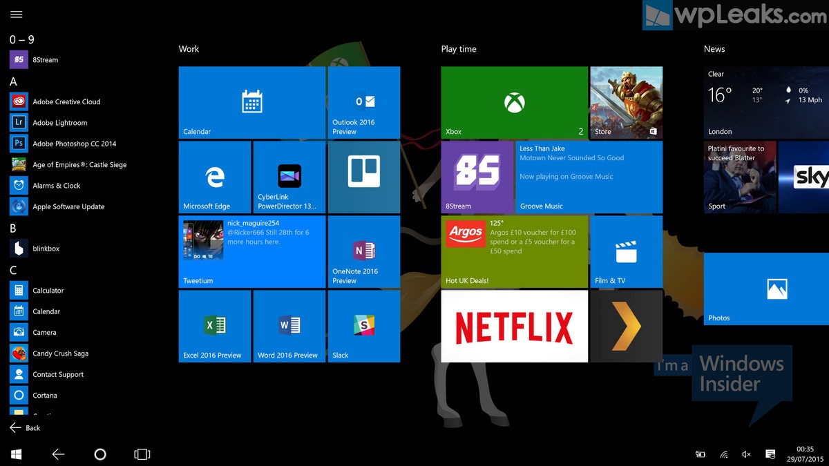The height and width of the screenshot is (466, 829).
Task: Open Word 2016 Preview tile
Action: 289,327
